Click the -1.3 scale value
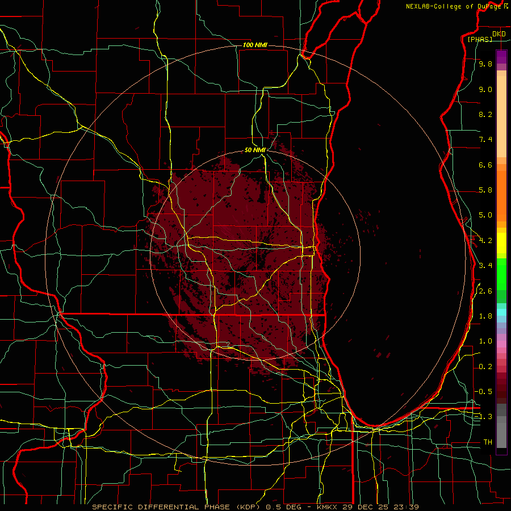 point(483,417)
